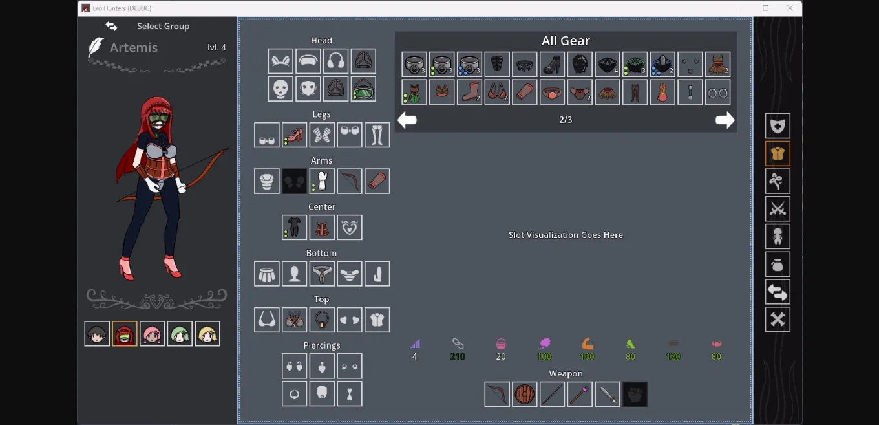Click the red corset in Center slots

click(x=321, y=228)
